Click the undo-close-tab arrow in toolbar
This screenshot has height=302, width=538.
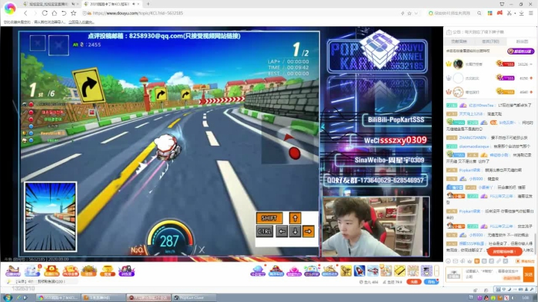[x=64, y=13]
